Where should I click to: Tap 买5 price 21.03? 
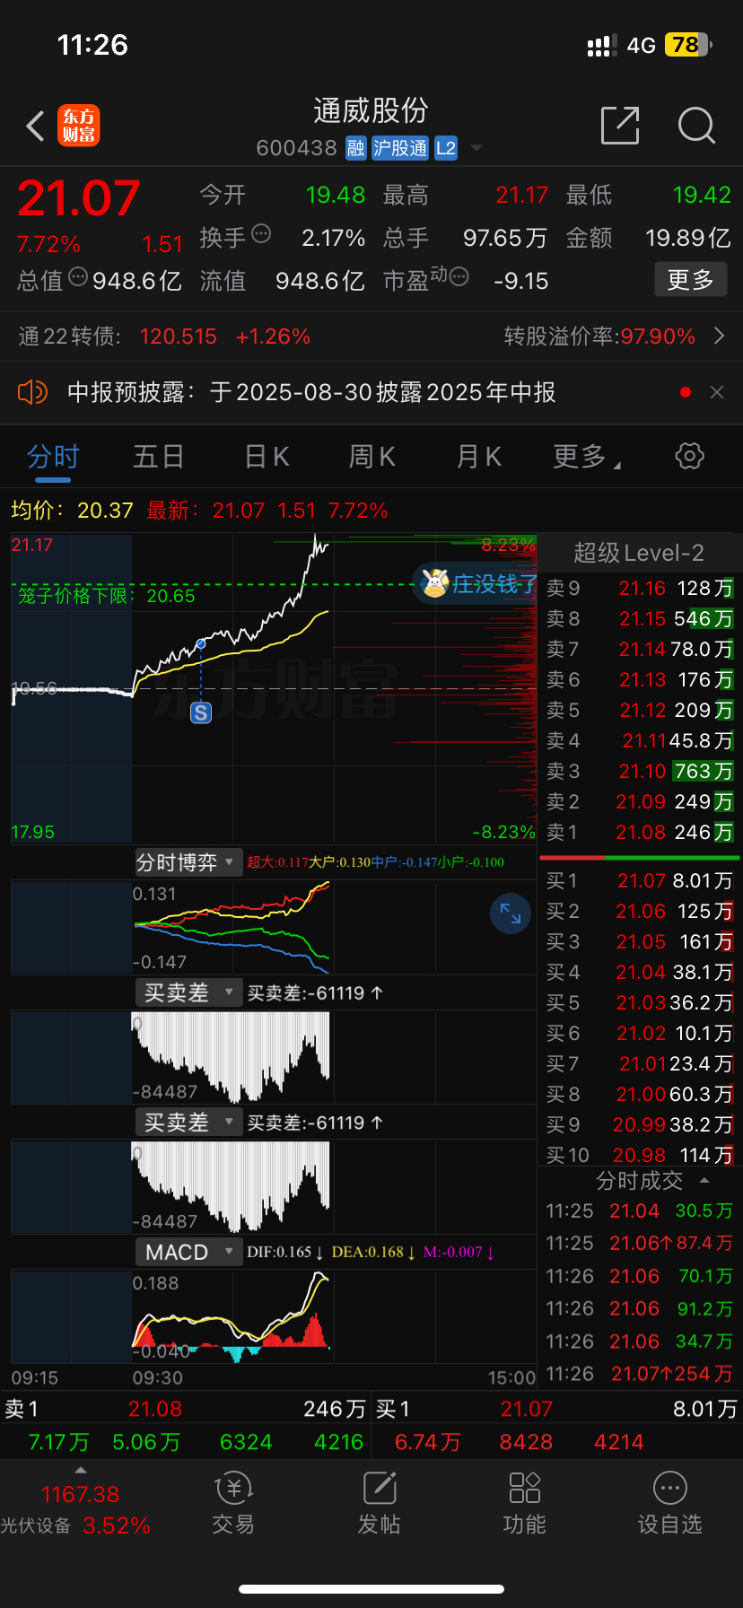tap(642, 1002)
